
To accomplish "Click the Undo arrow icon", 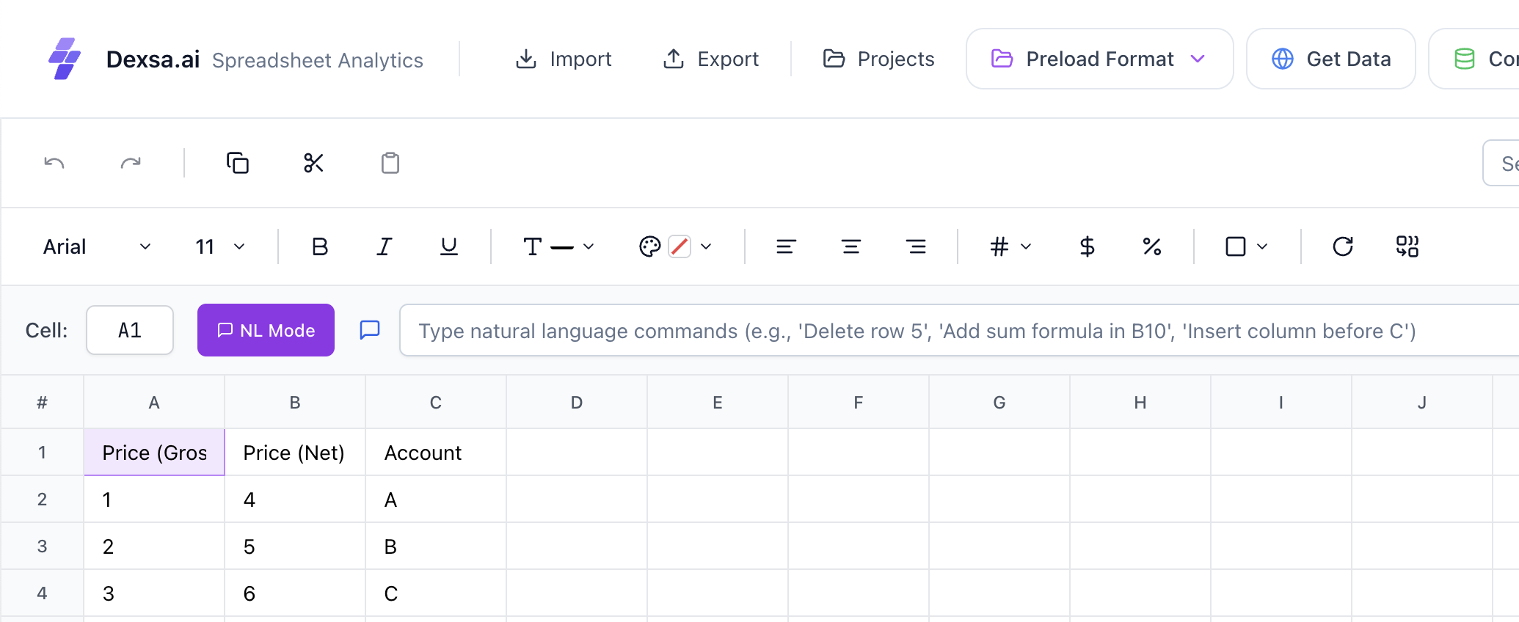I will coord(54,163).
